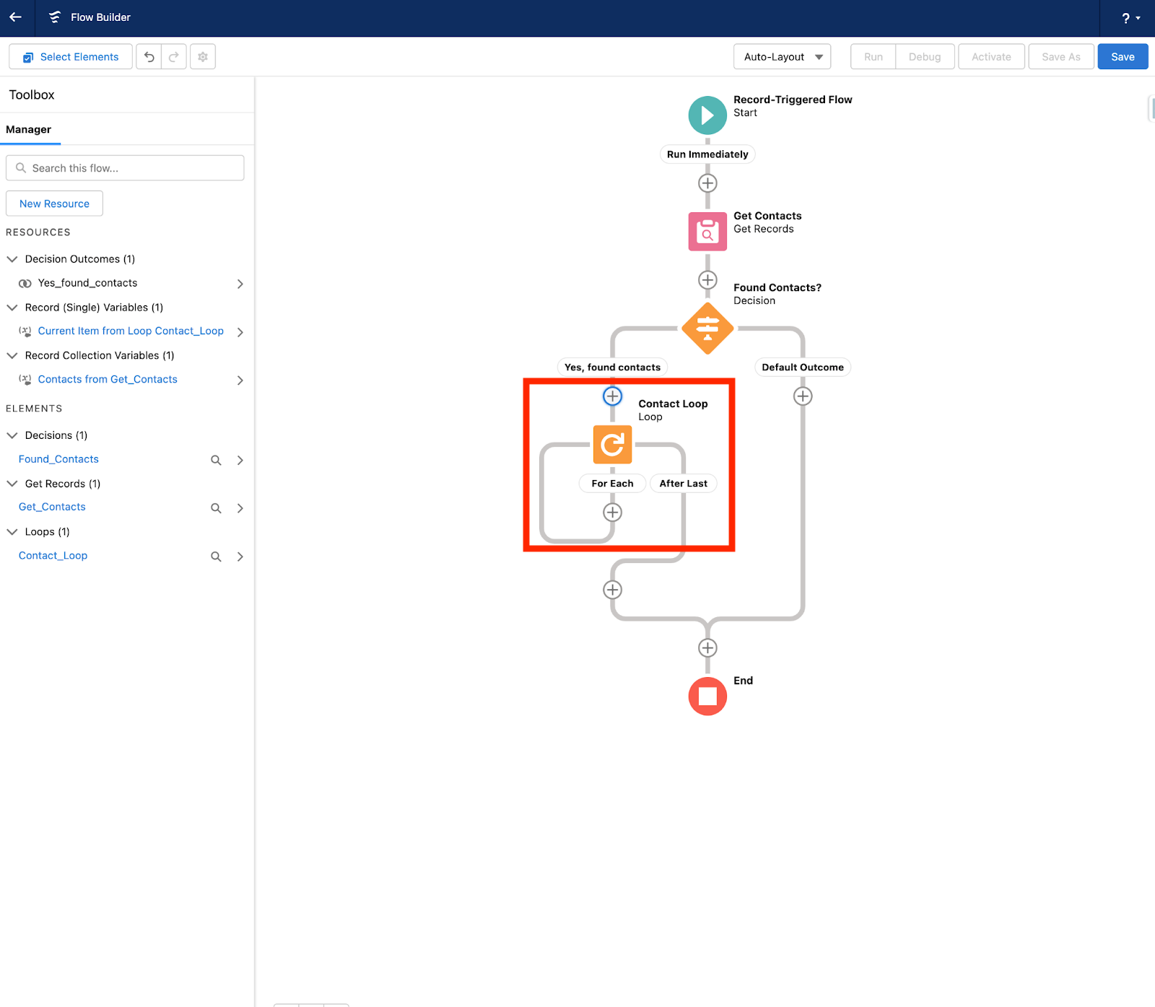The height and width of the screenshot is (1007, 1155).
Task: Click the Redo icon
Action: coord(173,56)
